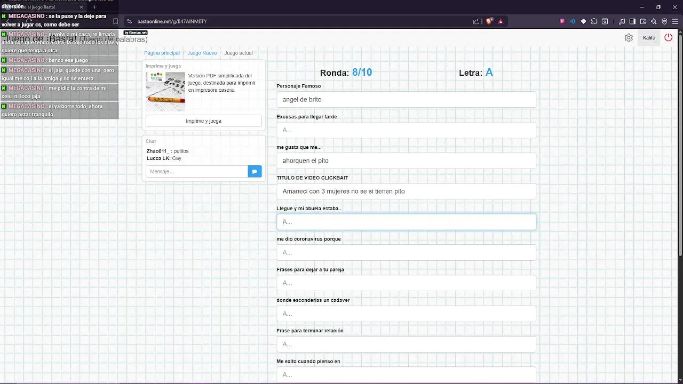Click the 'Llegue y mi abuela estaba' field

coord(406,222)
